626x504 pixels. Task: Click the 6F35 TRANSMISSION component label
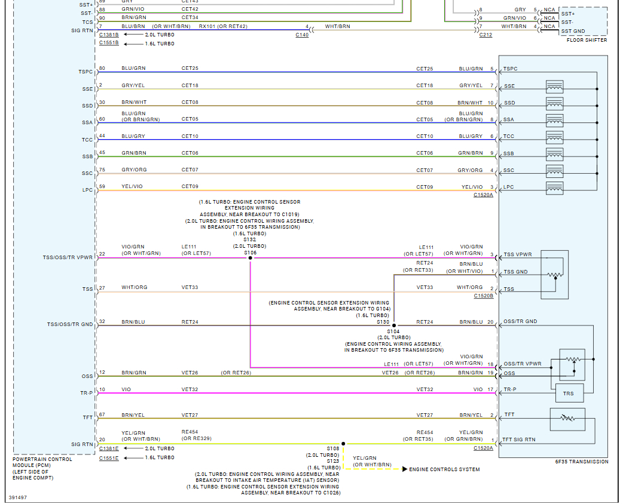pos(582,462)
